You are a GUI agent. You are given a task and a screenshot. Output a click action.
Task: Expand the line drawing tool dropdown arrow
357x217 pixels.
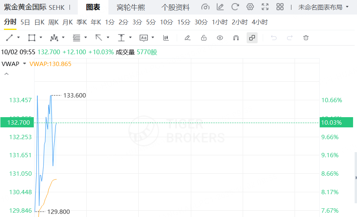tap(18, 38)
